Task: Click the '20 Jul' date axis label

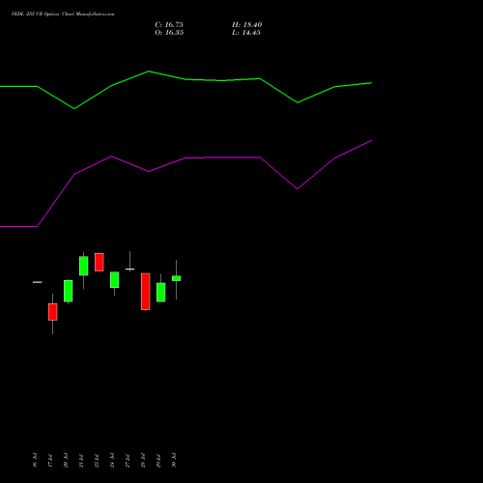Action: 66,460
